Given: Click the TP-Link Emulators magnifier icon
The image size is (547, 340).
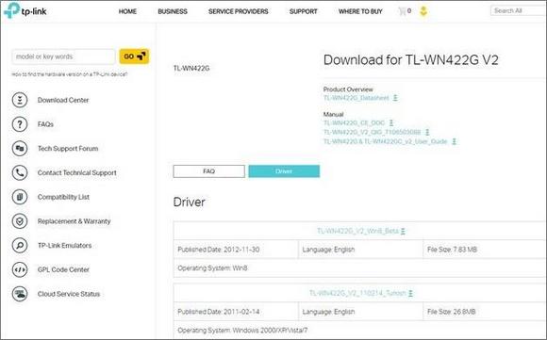Looking at the screenshot, I should pyautogui.click(x=20, y=245).
